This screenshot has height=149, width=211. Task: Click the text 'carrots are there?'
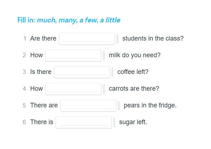(x=134, y=89)
